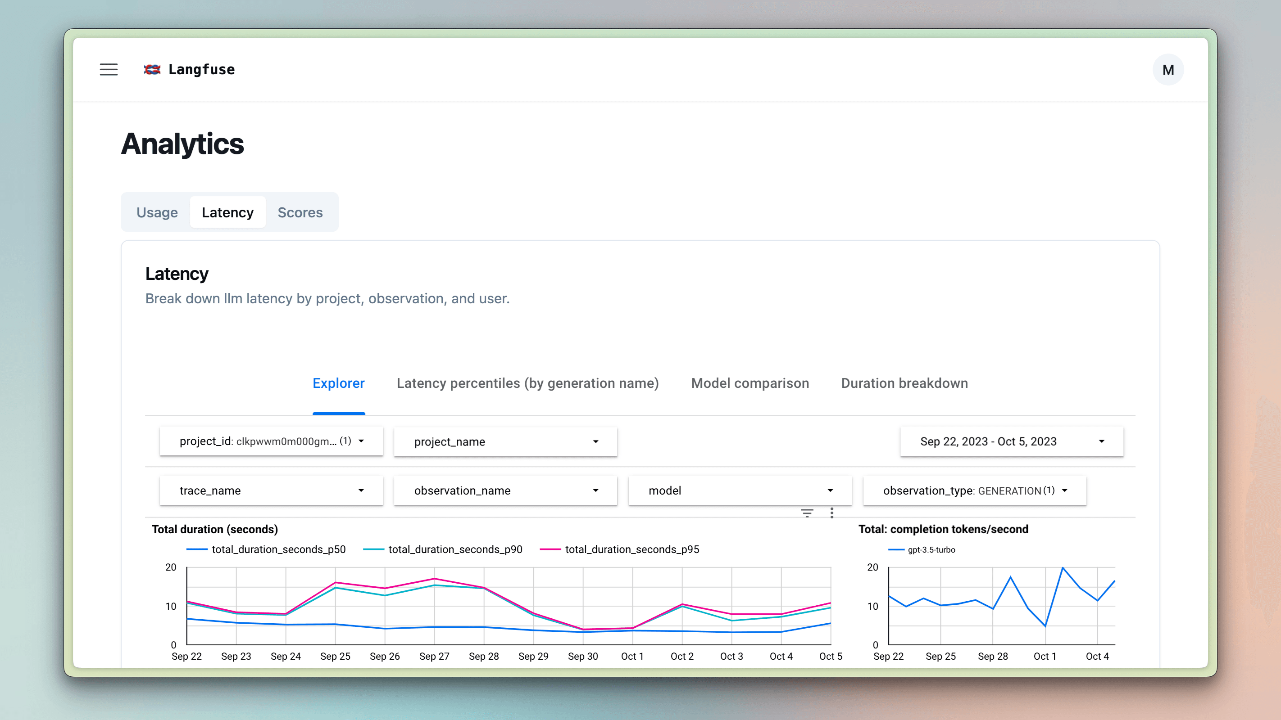
Task: Switch to the Usage tab
Action: click(x=157, y=212)
